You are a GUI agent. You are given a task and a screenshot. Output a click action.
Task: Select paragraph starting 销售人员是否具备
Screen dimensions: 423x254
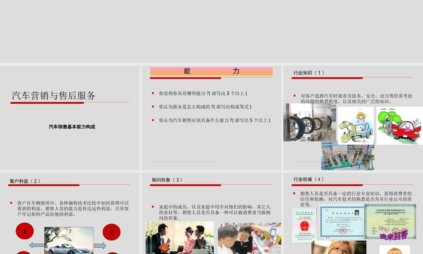(356, 199)
